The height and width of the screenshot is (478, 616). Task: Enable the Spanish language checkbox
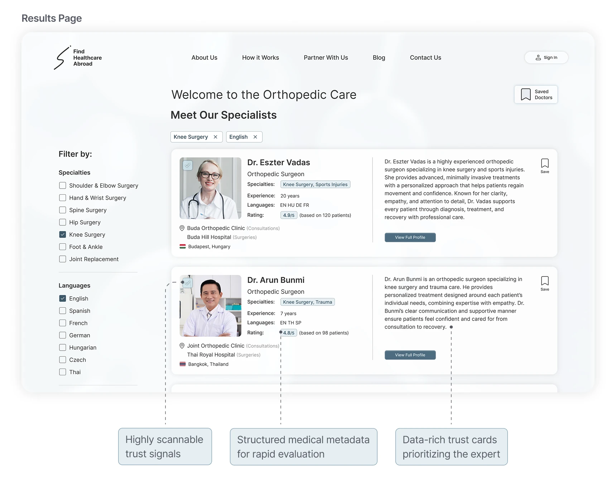pyautogui.click(x=63, y=311)
